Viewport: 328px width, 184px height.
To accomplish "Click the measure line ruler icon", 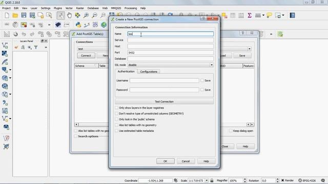I will [x=258, y=15].
